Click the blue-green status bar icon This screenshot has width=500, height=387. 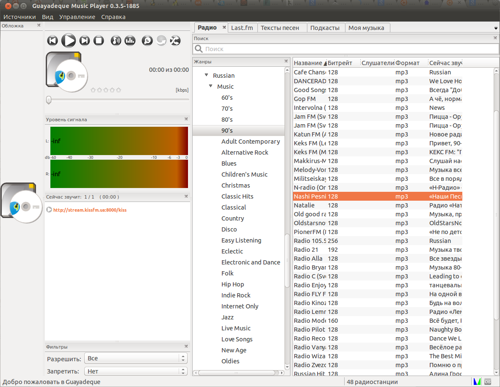477,382
